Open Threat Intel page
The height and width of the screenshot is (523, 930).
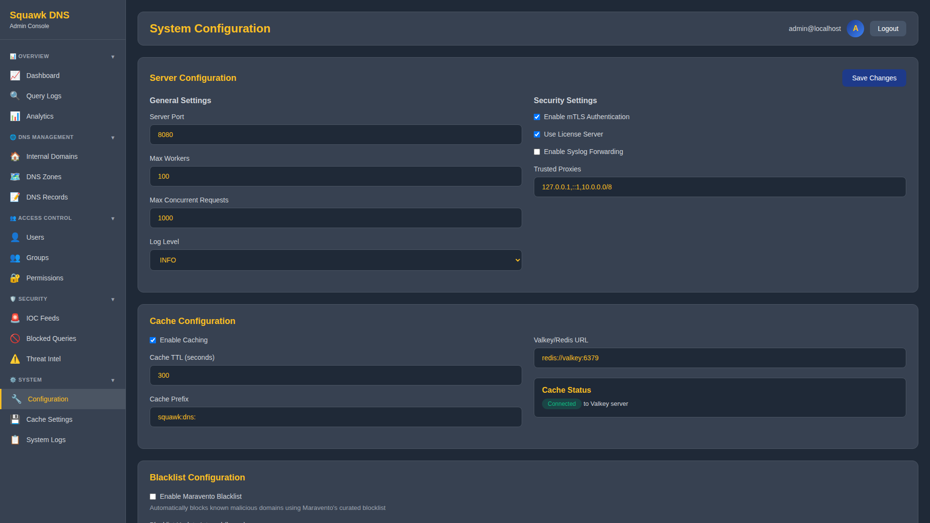[x=63, y=359]
